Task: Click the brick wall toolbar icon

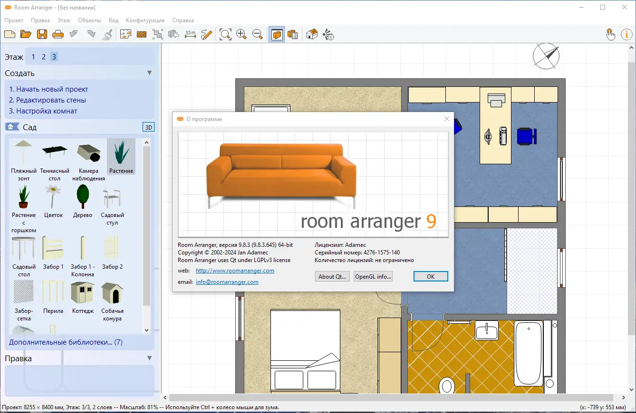Action: tap(141, 34)
